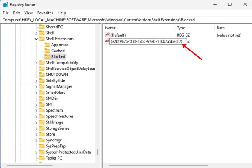This screenshot has height=168, width=252.
Task: Select the Shell Extensions folder icon
Action: [42, 39]
